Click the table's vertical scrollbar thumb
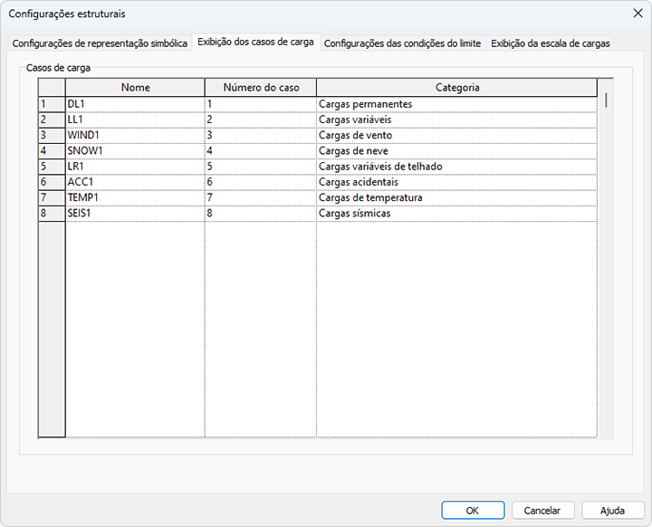Viewport: 652px width, 527px height. (606, 100)
